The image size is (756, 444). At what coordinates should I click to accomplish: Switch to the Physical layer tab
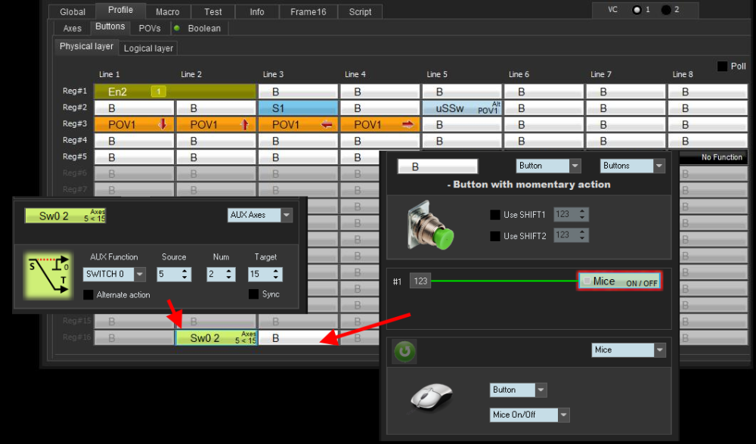86,46
